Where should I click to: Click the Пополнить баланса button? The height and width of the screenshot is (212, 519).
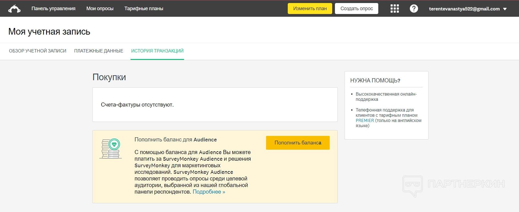click(298, 143)
